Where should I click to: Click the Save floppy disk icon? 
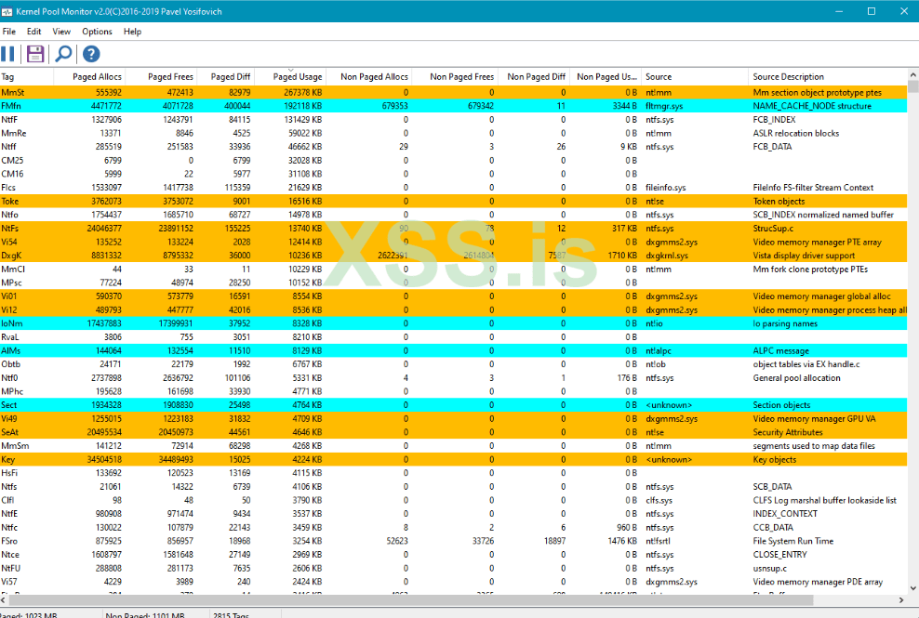pyautogui.click(x=35, y=54)
